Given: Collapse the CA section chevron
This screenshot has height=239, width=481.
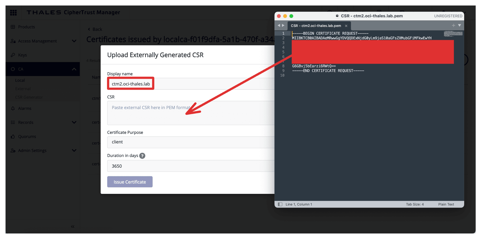Looking at the screenshot, I should click(74, 69).
